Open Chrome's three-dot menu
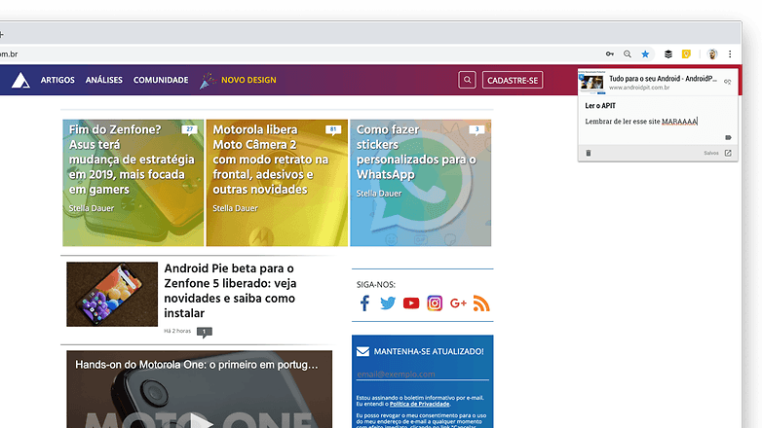 (x=730, y=53)
